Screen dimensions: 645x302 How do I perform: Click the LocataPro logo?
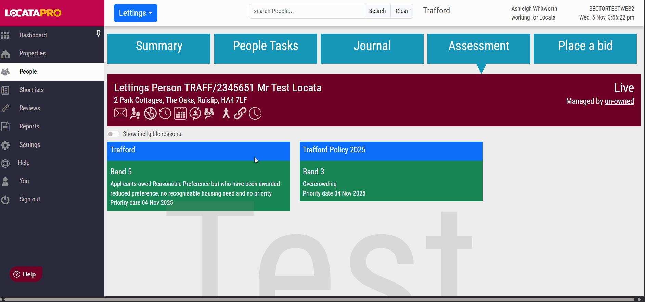pos(33,13)
